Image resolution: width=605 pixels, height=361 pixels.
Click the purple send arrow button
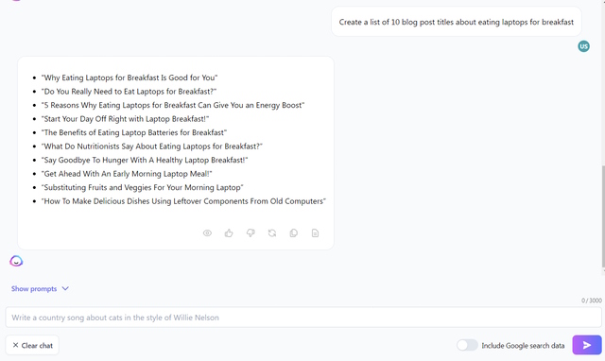(586, 345)
